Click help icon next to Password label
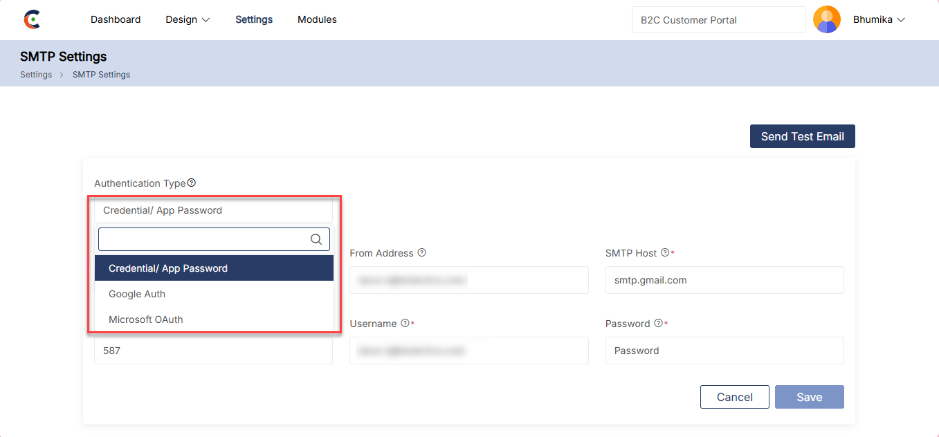Image resolution: width=939 pixels, height=437 pixels. coord(658,324)
